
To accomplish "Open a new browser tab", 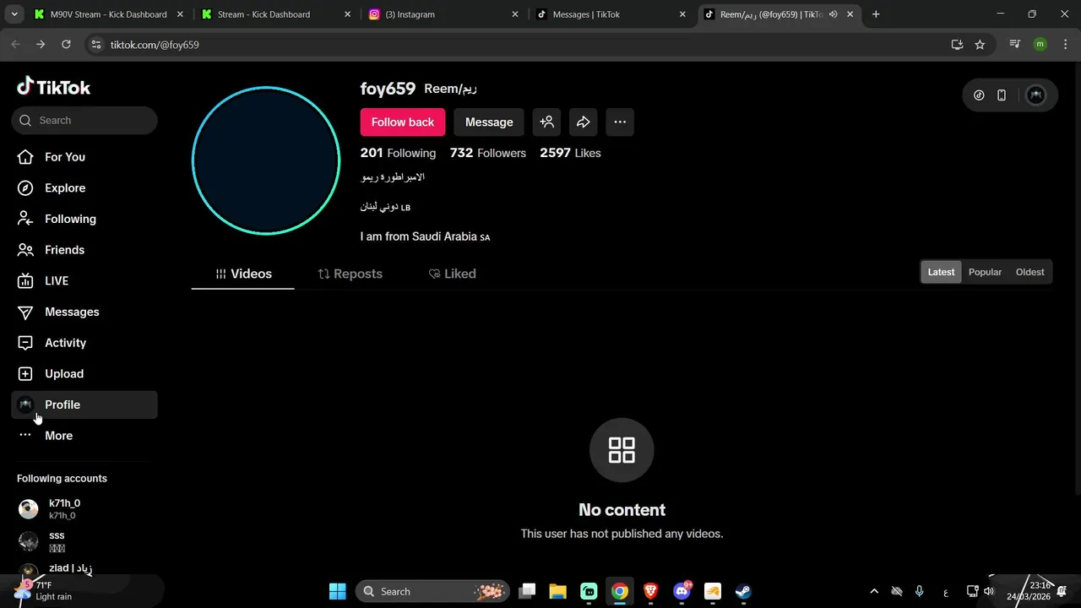I will click(x=876, y=14).
